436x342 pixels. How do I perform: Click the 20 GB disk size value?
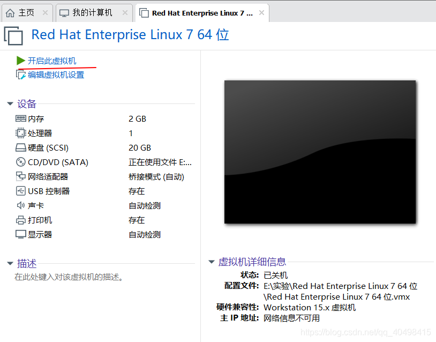pos(140,148)
